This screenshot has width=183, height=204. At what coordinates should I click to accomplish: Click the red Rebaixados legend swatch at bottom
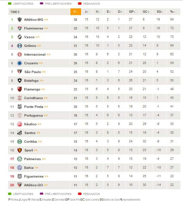click(x=80, y=194)
